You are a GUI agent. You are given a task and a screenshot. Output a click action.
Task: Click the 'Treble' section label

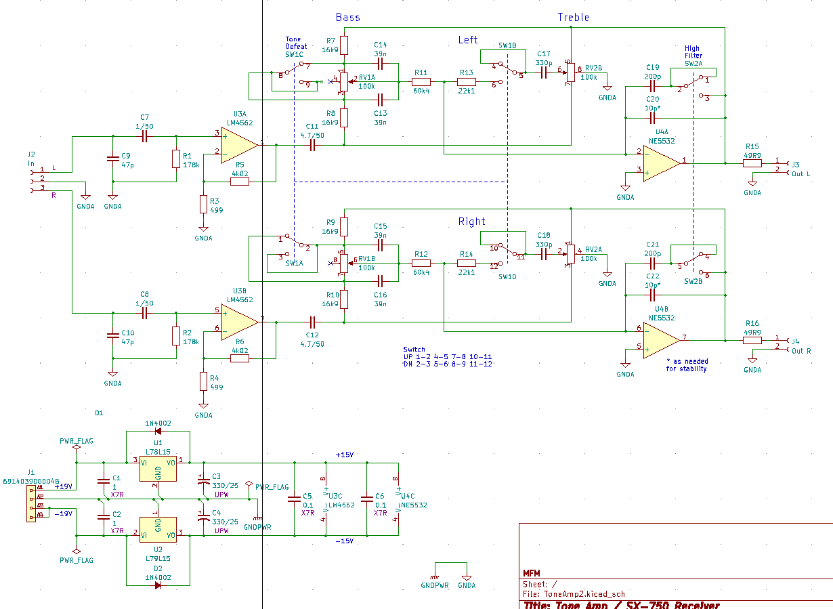[574, 17]
